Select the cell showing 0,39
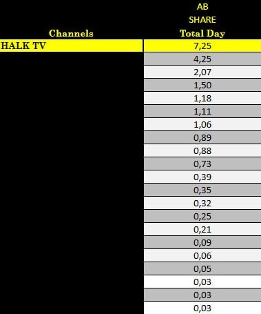 (202, 177)
